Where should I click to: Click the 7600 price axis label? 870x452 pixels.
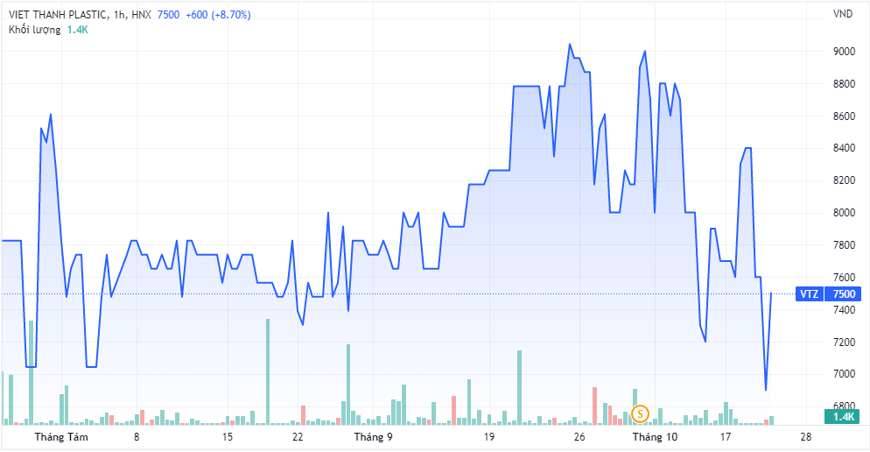(x=844, y=277)
